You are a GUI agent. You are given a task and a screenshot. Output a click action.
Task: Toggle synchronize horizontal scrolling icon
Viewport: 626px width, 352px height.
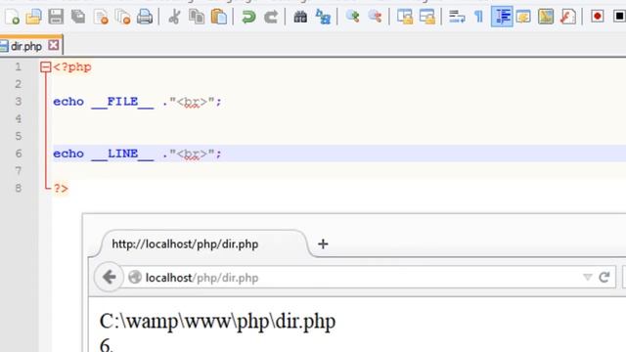(426, 17)
